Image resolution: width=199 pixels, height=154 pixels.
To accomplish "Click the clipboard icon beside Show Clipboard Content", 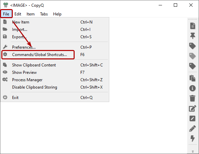I will click(5, 65).
